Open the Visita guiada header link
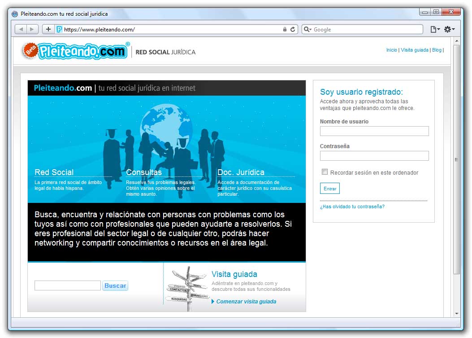Viewport: 472px width, 338px height. coord(415,50)
